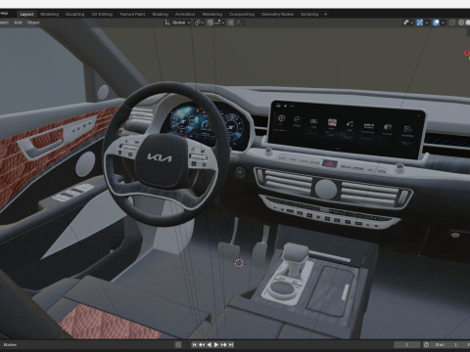Toggle preview range clock icon
The image size is (470, 352).
(426, 344)
